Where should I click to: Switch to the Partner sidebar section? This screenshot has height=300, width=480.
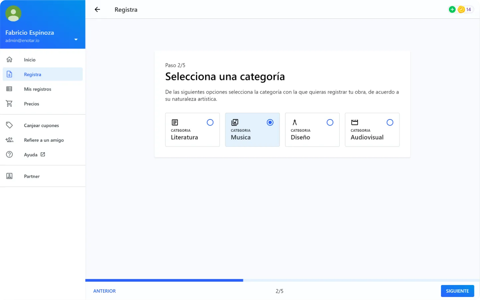point(32,176)
